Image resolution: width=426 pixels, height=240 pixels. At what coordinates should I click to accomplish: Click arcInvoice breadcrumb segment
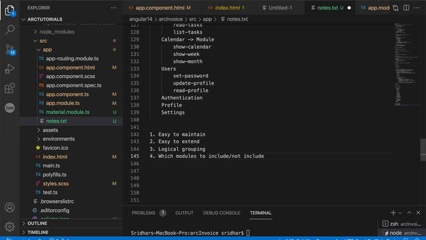point(170,19)
